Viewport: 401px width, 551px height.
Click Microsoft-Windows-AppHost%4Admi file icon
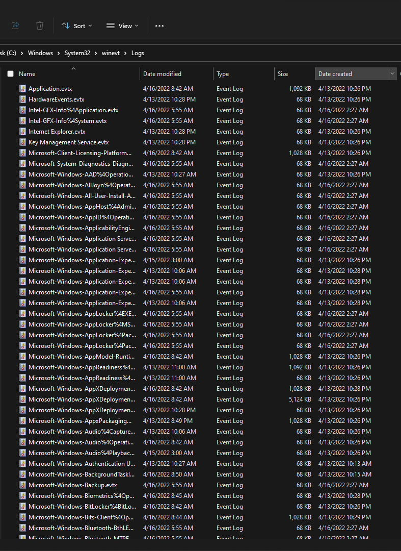point(22,207)
